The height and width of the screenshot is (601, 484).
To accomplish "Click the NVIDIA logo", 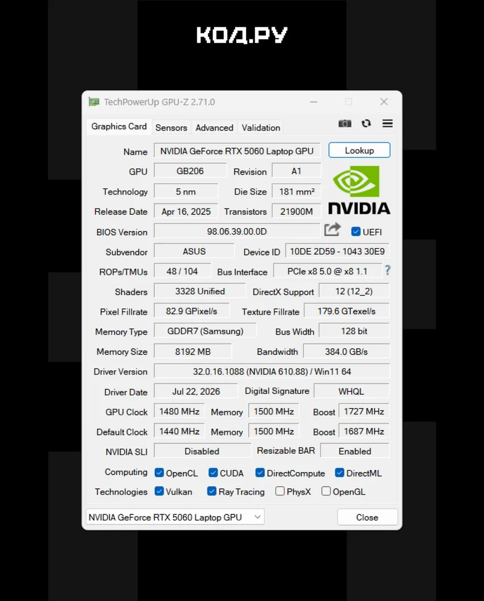I will click(x=359, y=190).
